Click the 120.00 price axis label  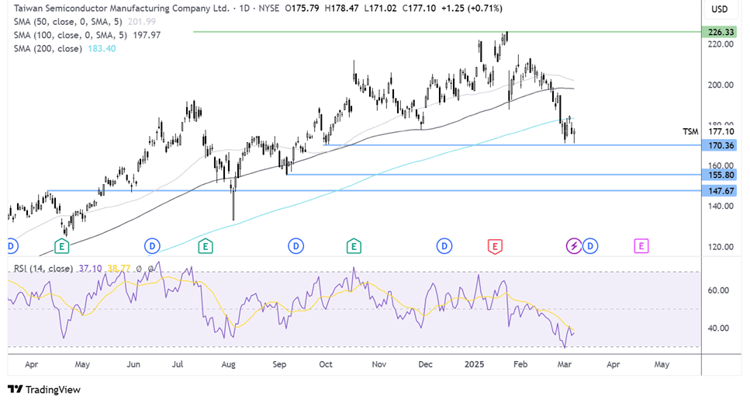tap(721, 247)
